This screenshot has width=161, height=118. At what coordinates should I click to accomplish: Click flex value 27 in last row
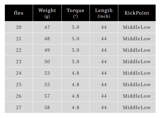pyautogui.click(x=19, y=107)
